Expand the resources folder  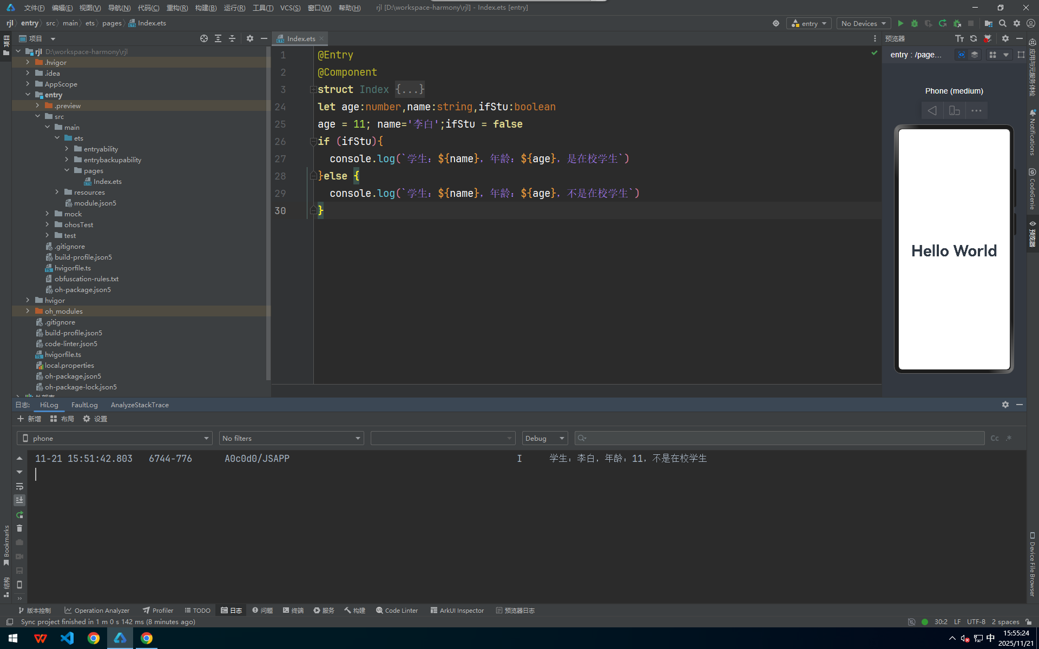pyautogui.click(x=57, y=192)
